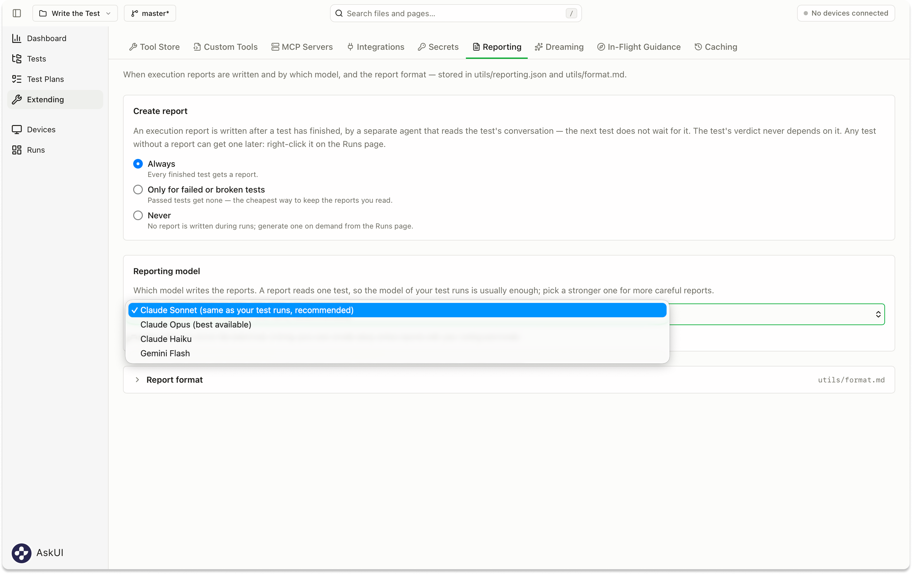Open the Devices page
912x574 pixels.
pos(55,130)
